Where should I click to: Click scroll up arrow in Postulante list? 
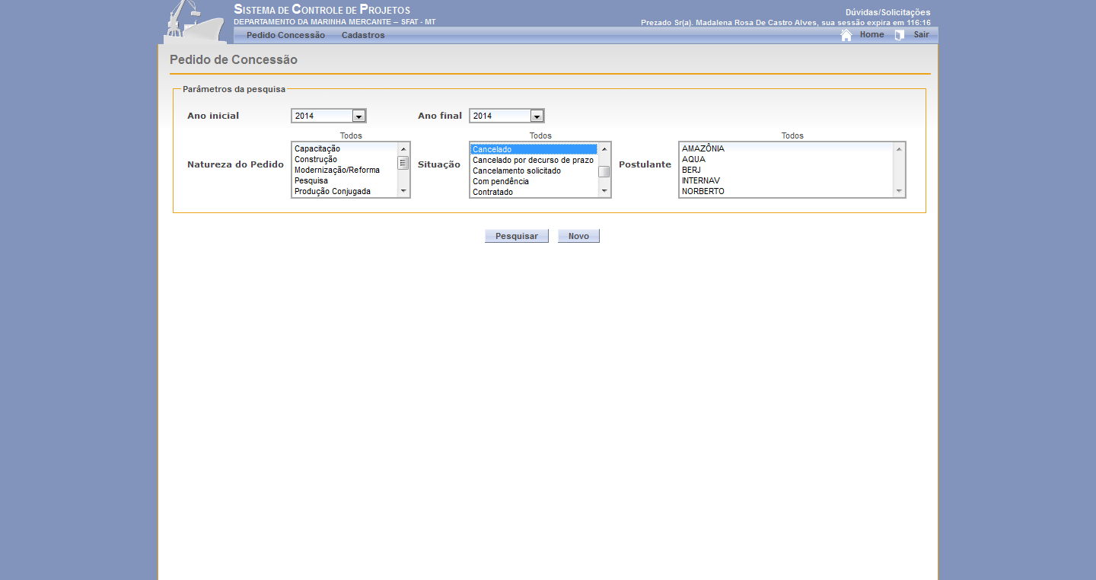click(x=899, y=149)
